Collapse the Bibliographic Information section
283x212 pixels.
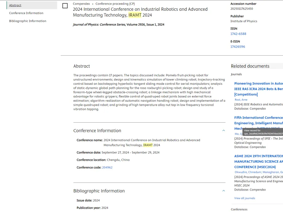tap(224, 191)
